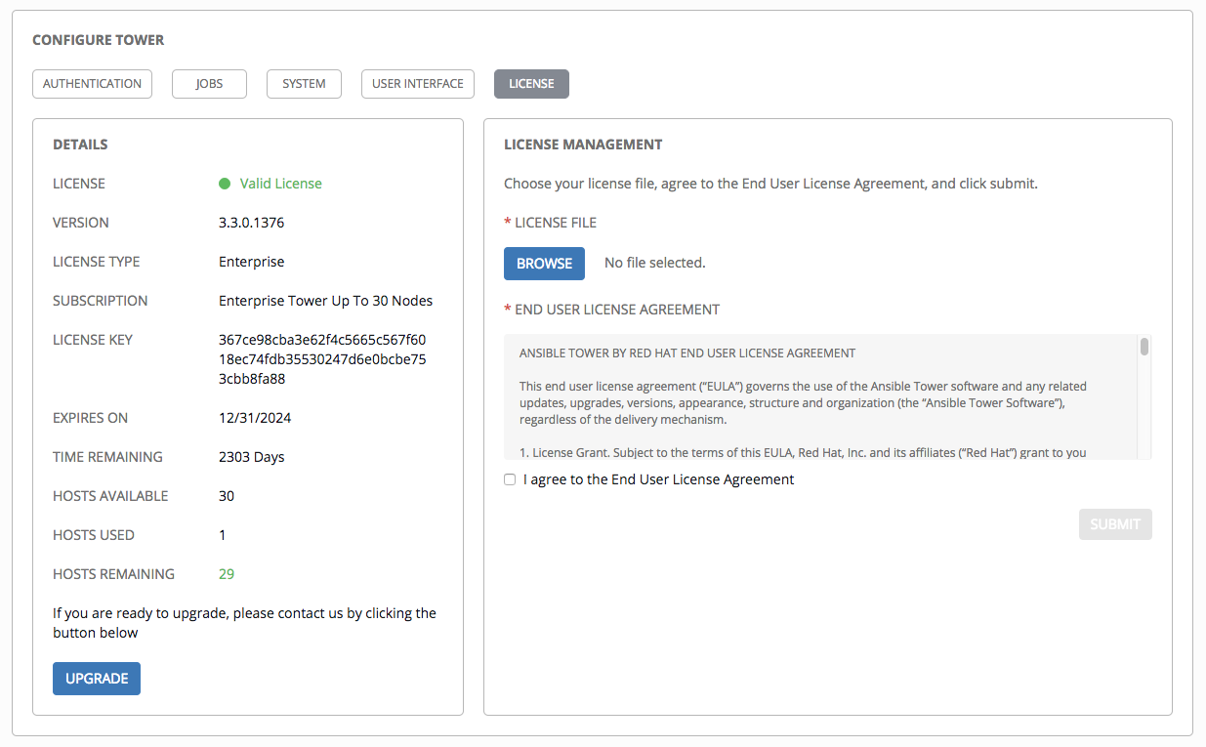
Task: Click the upgrade contact instruction text
Action: (x=244, y=623)
